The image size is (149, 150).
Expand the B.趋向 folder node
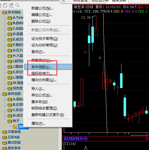point(5,23)
